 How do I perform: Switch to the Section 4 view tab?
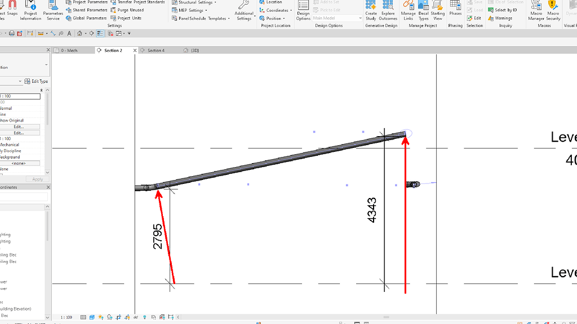pos(155,50)
